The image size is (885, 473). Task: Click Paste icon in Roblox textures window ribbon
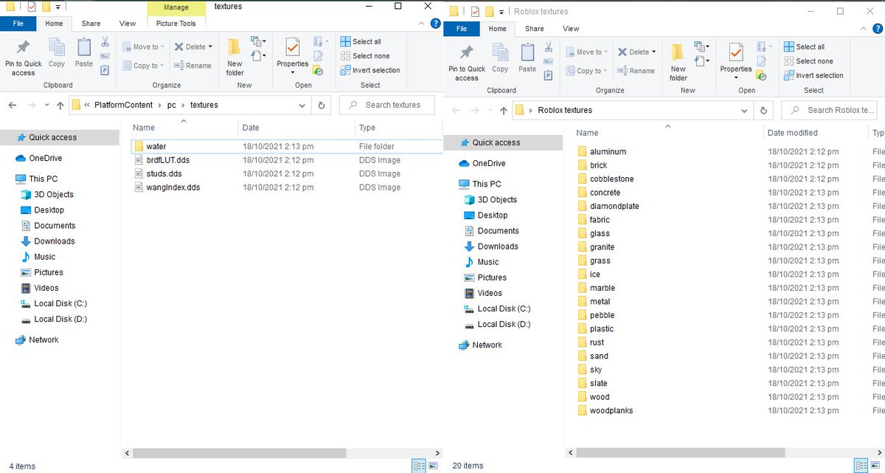(x=527, y=58)
